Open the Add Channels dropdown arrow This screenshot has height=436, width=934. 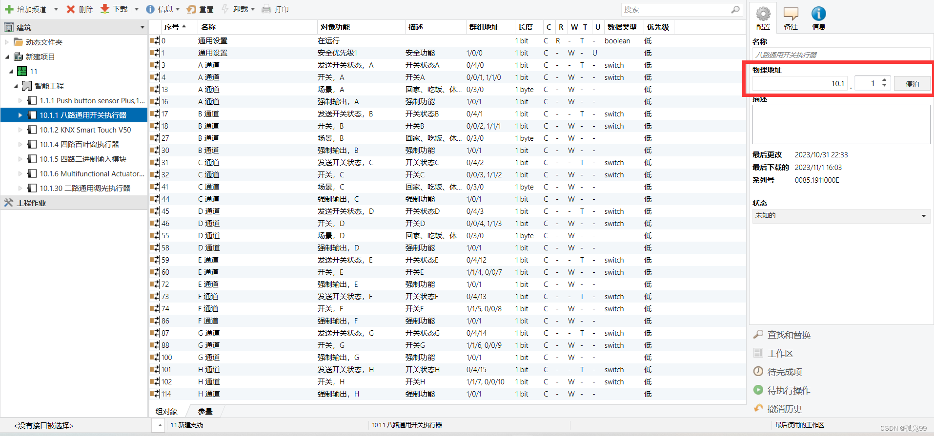(56, 9)
